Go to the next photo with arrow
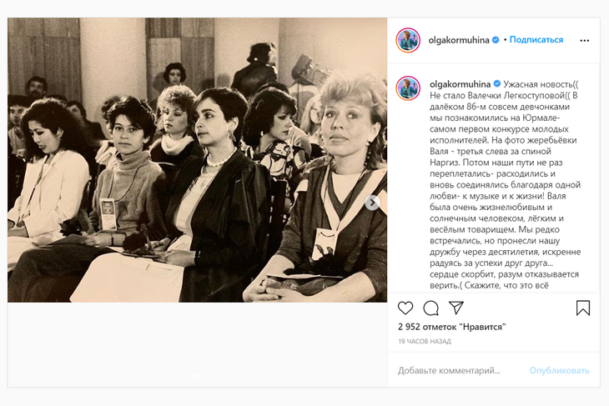The image size is (609, 406). point(372,203)
